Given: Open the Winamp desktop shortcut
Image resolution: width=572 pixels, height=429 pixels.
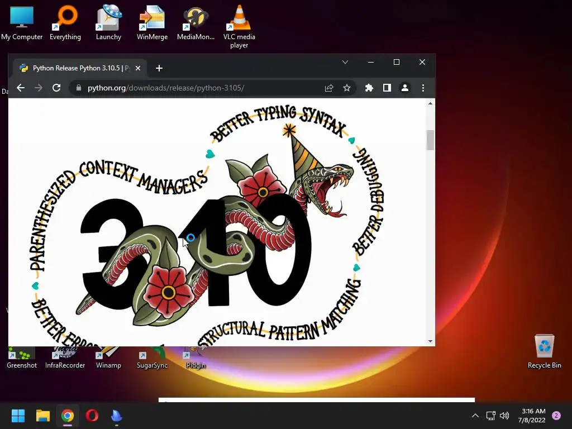Looking at the screenshot, I should pos(108,358).
